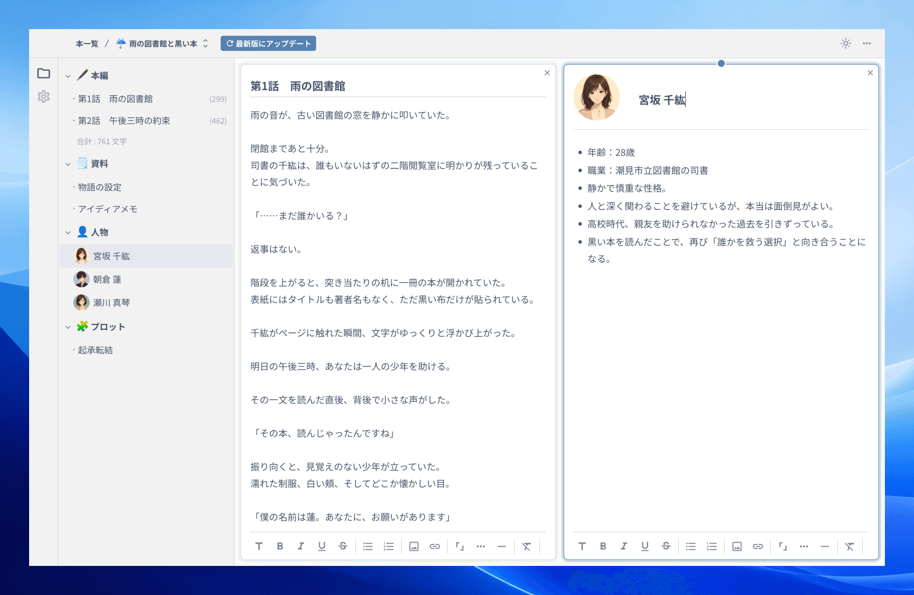The height and width of the screenshot is (595, 914).
Task: Insert dash line in chapter editor toolbar
Action: 502,546
